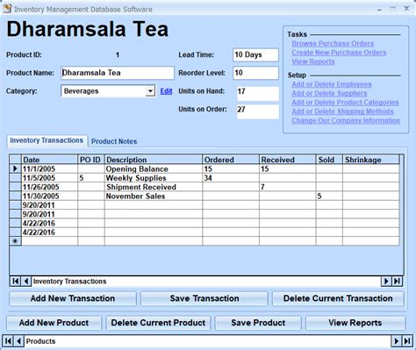The image size is (416, 350).
Task: Click the Edit link next to Category
Action: 166,91
